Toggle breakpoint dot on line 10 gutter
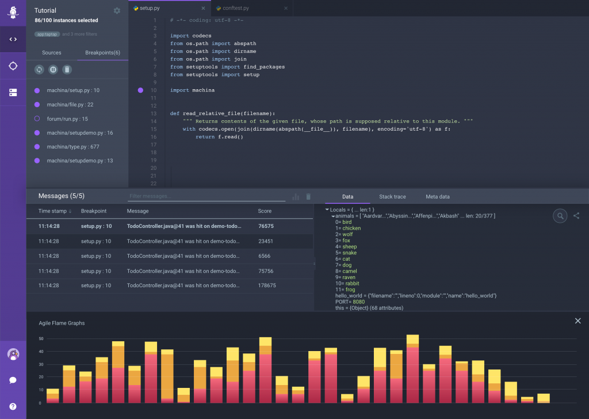The width and height of the screenshot is (589, 419). [x=140, y=90]
